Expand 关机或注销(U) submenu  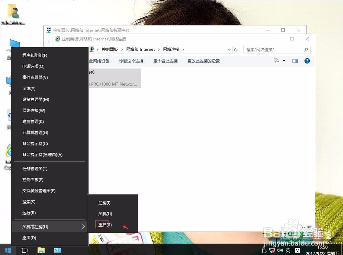(50, 227)
